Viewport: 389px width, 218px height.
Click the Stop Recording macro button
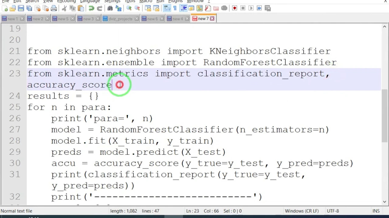[x=243, y=8]
